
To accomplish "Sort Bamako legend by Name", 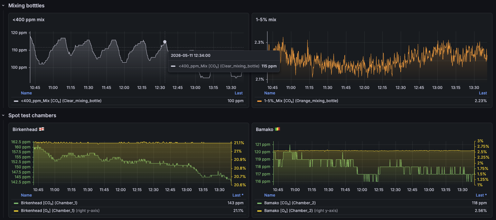I will [x=270, y=195].
